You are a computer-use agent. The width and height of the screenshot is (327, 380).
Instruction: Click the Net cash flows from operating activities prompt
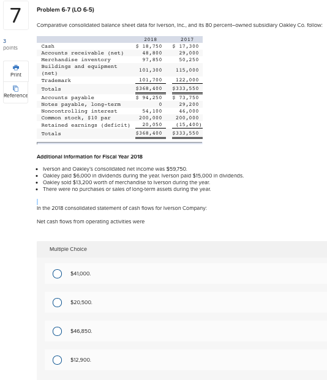click(91, 222)
